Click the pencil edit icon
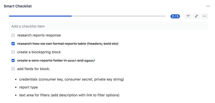The image size is (215, 103). click(196, 16)
